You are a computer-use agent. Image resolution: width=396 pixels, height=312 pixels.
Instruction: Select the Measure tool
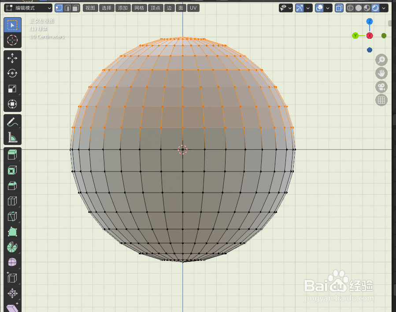tap(12, 137)
